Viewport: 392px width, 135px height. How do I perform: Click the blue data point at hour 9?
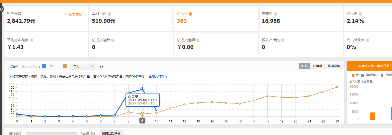point(142,89)
